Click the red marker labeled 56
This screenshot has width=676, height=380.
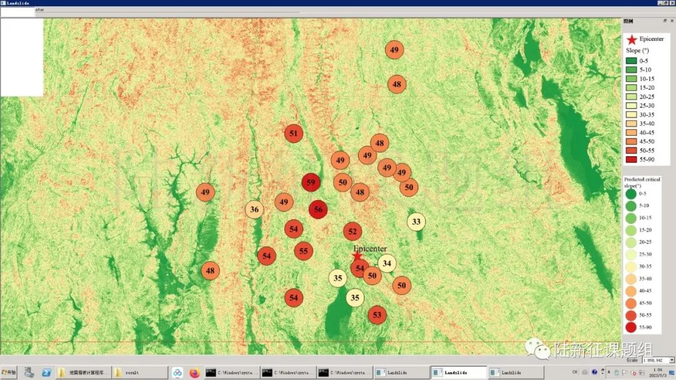(x=318, y=209)
